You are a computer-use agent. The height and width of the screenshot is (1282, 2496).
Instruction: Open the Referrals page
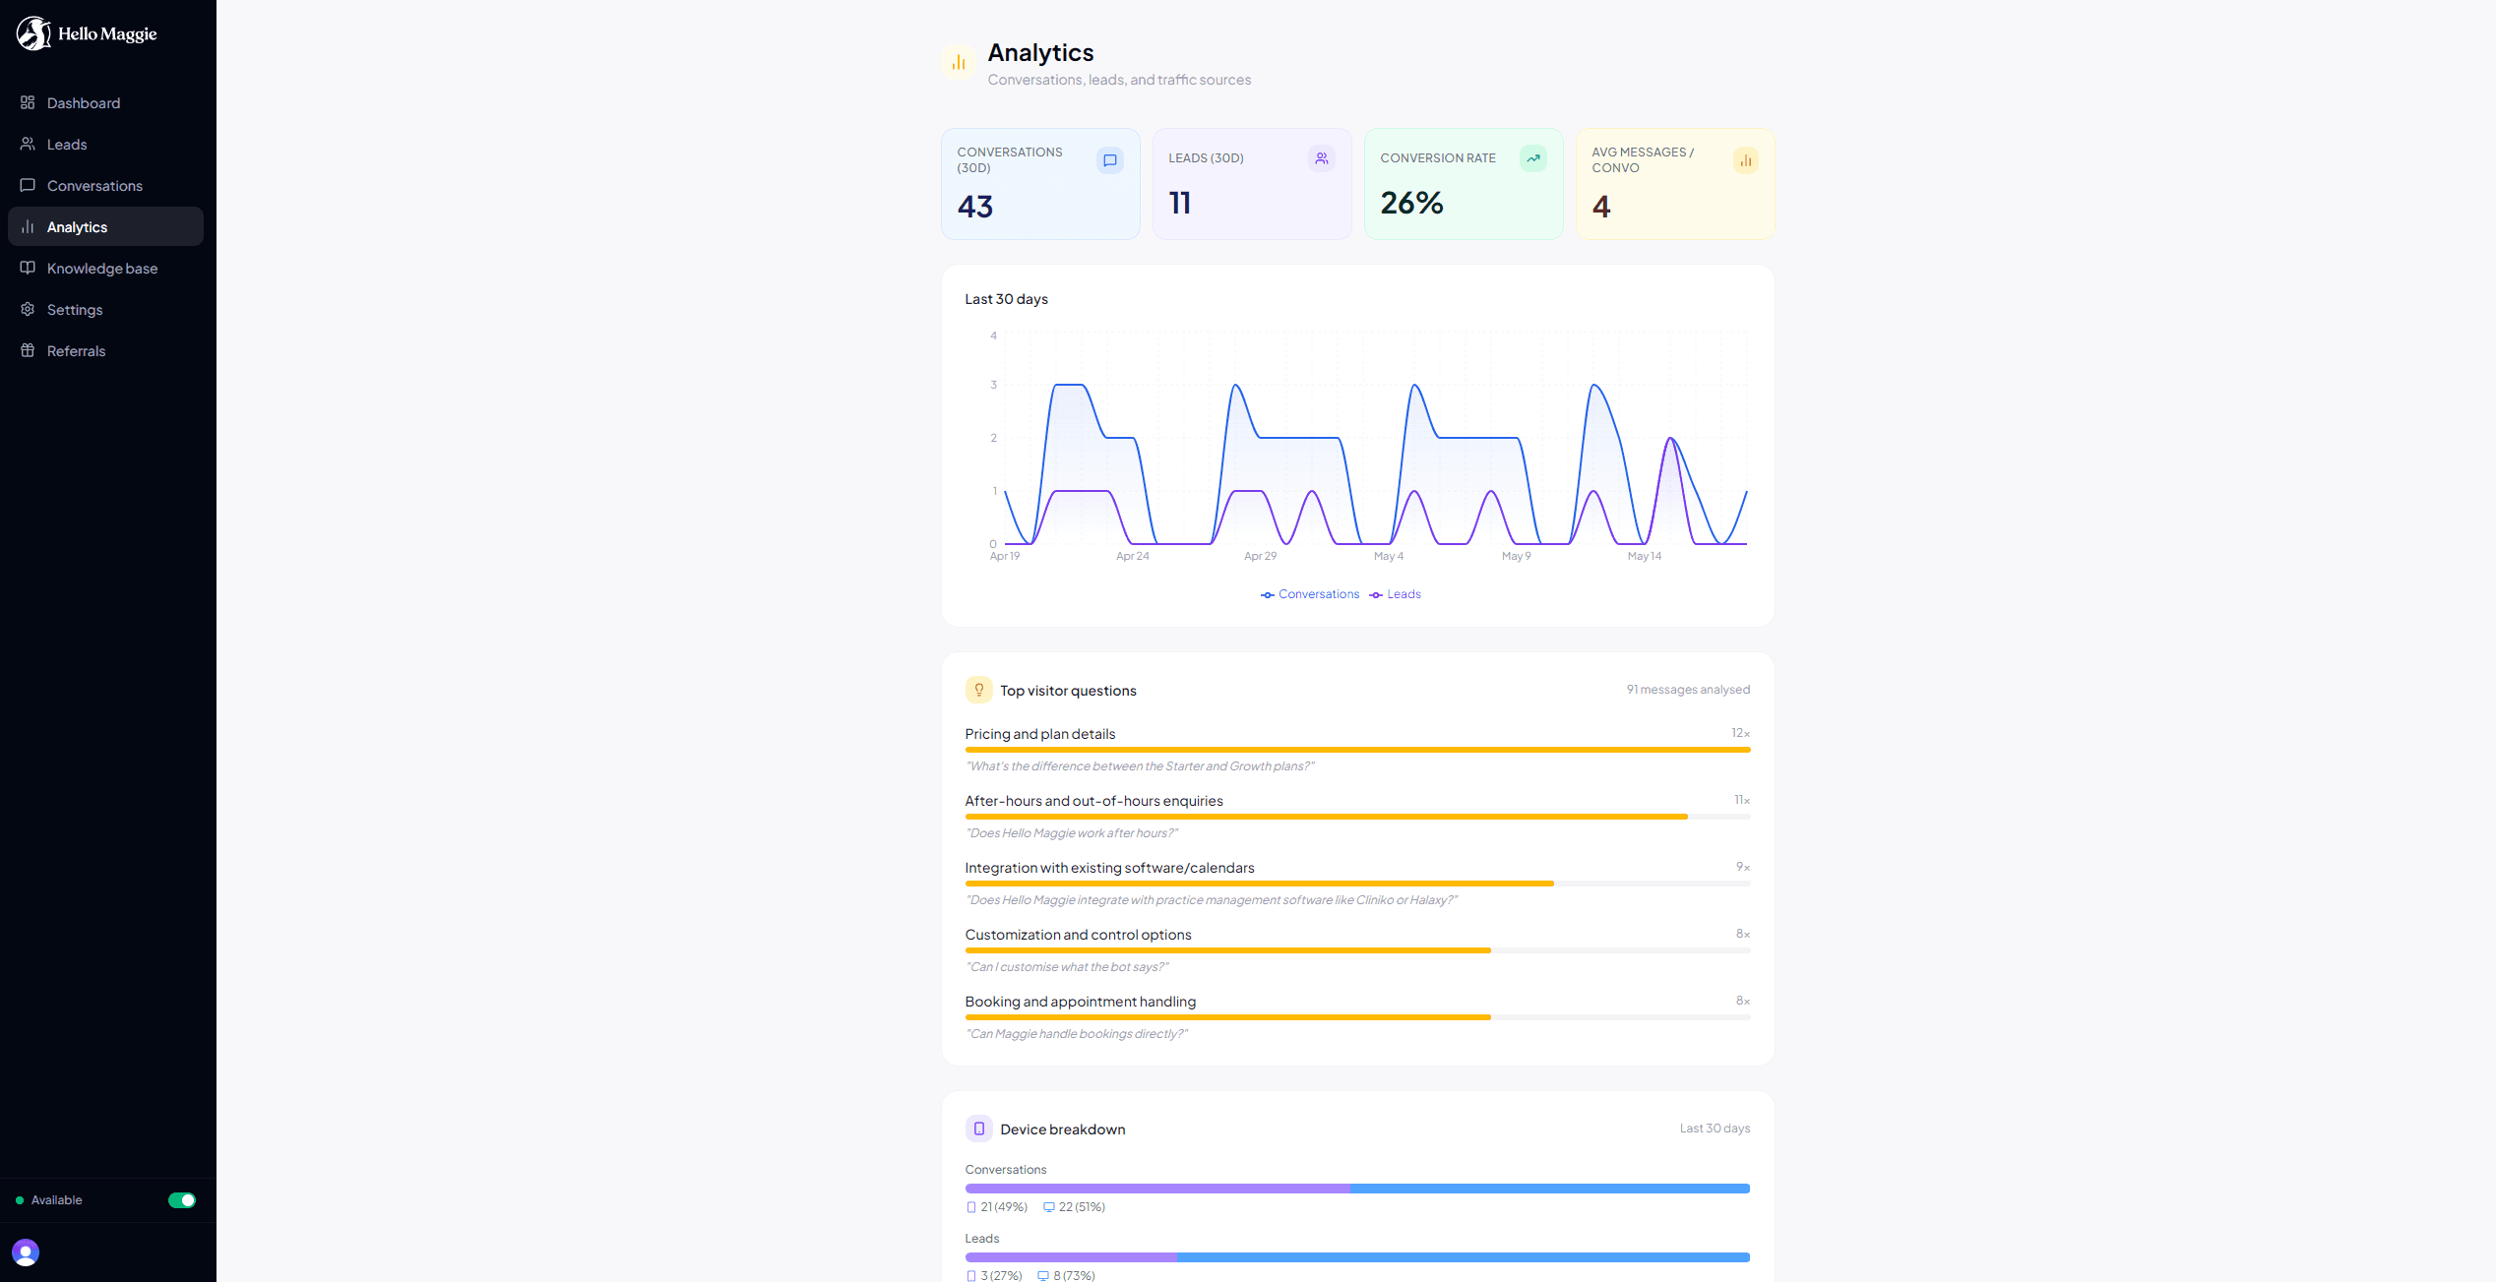click(x=105, y=350)
